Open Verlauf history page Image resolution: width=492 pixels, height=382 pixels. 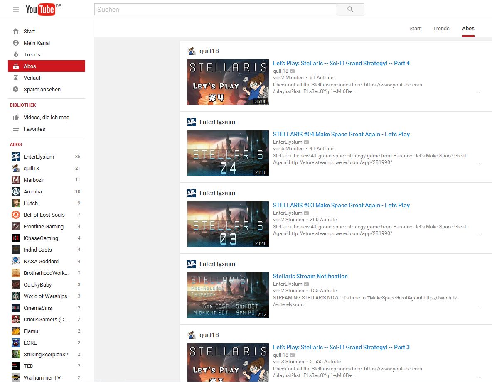[x=47, y=78]
